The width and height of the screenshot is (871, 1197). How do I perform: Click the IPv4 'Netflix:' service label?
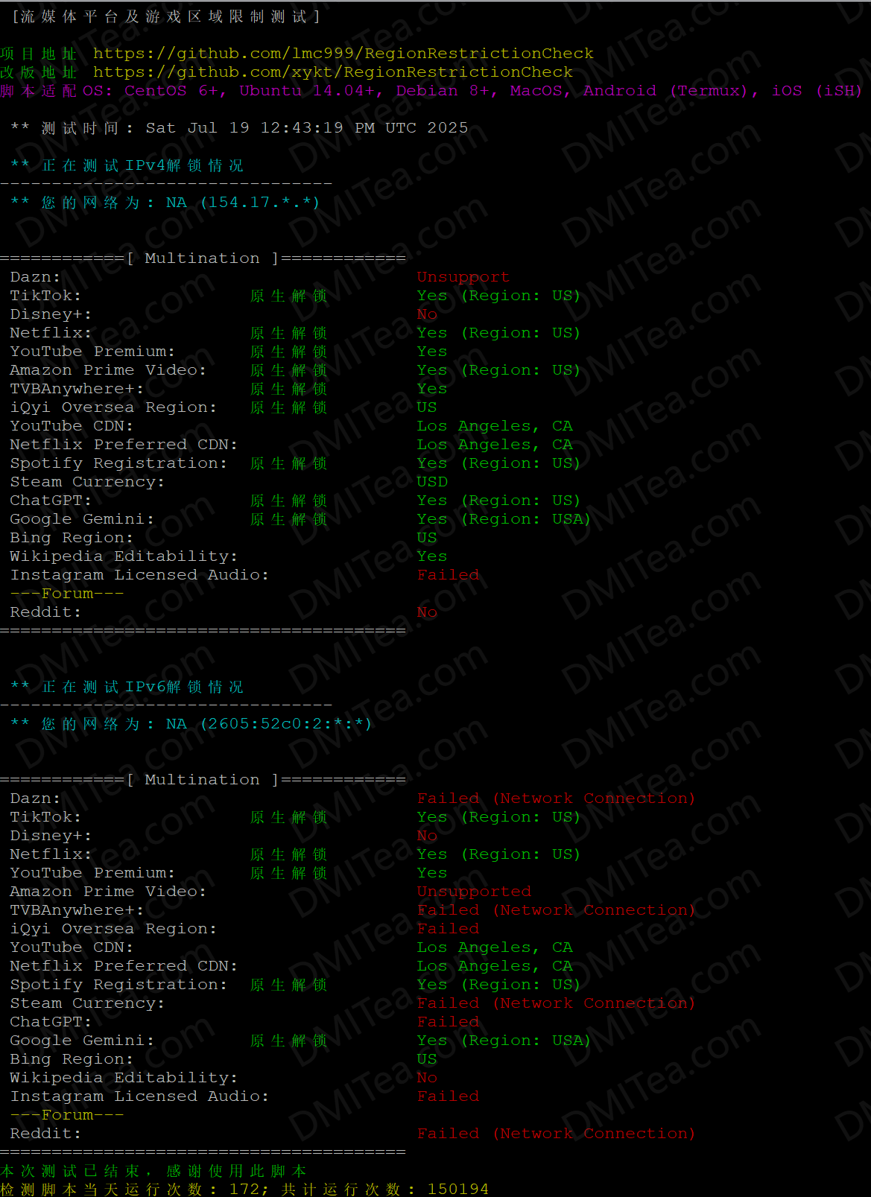coord(51,333)
